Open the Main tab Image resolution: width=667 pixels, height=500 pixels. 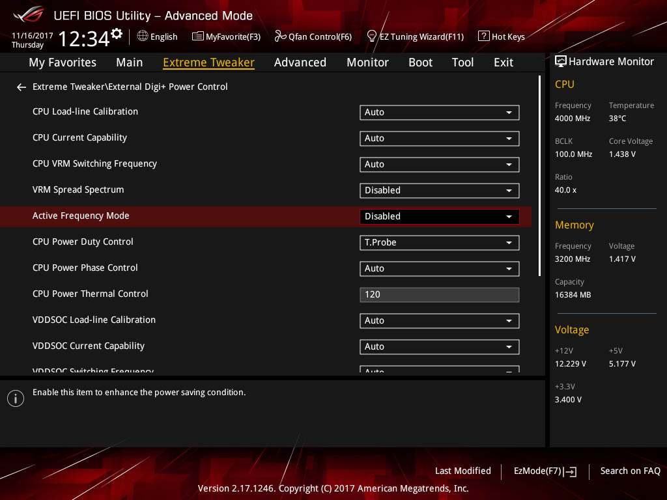click(130, 62)
